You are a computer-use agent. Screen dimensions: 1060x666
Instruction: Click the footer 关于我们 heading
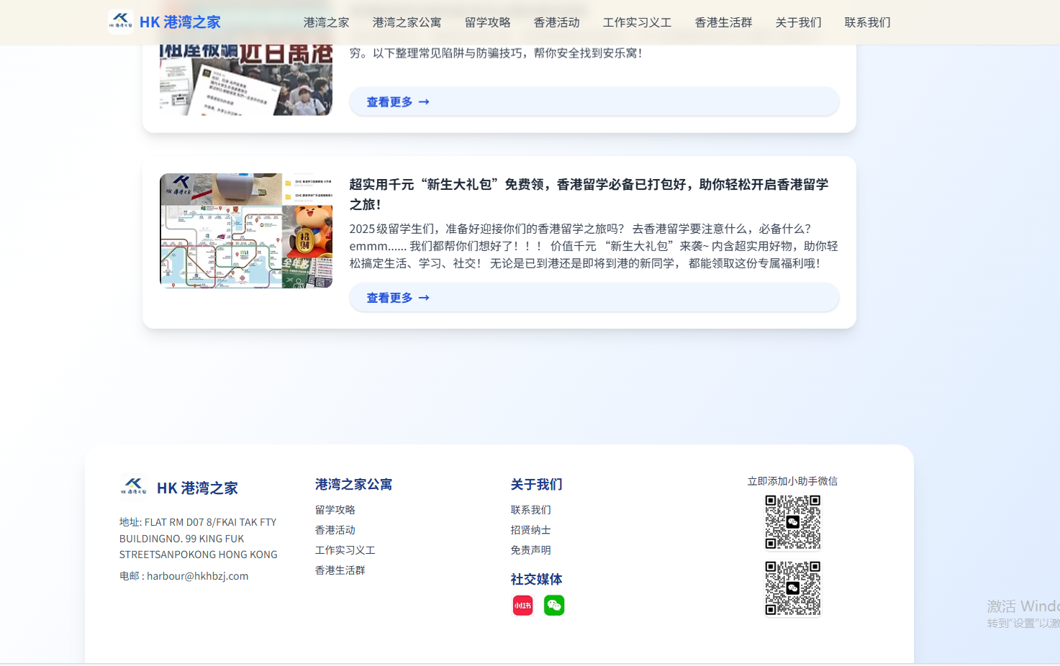[x=537, y=484]
